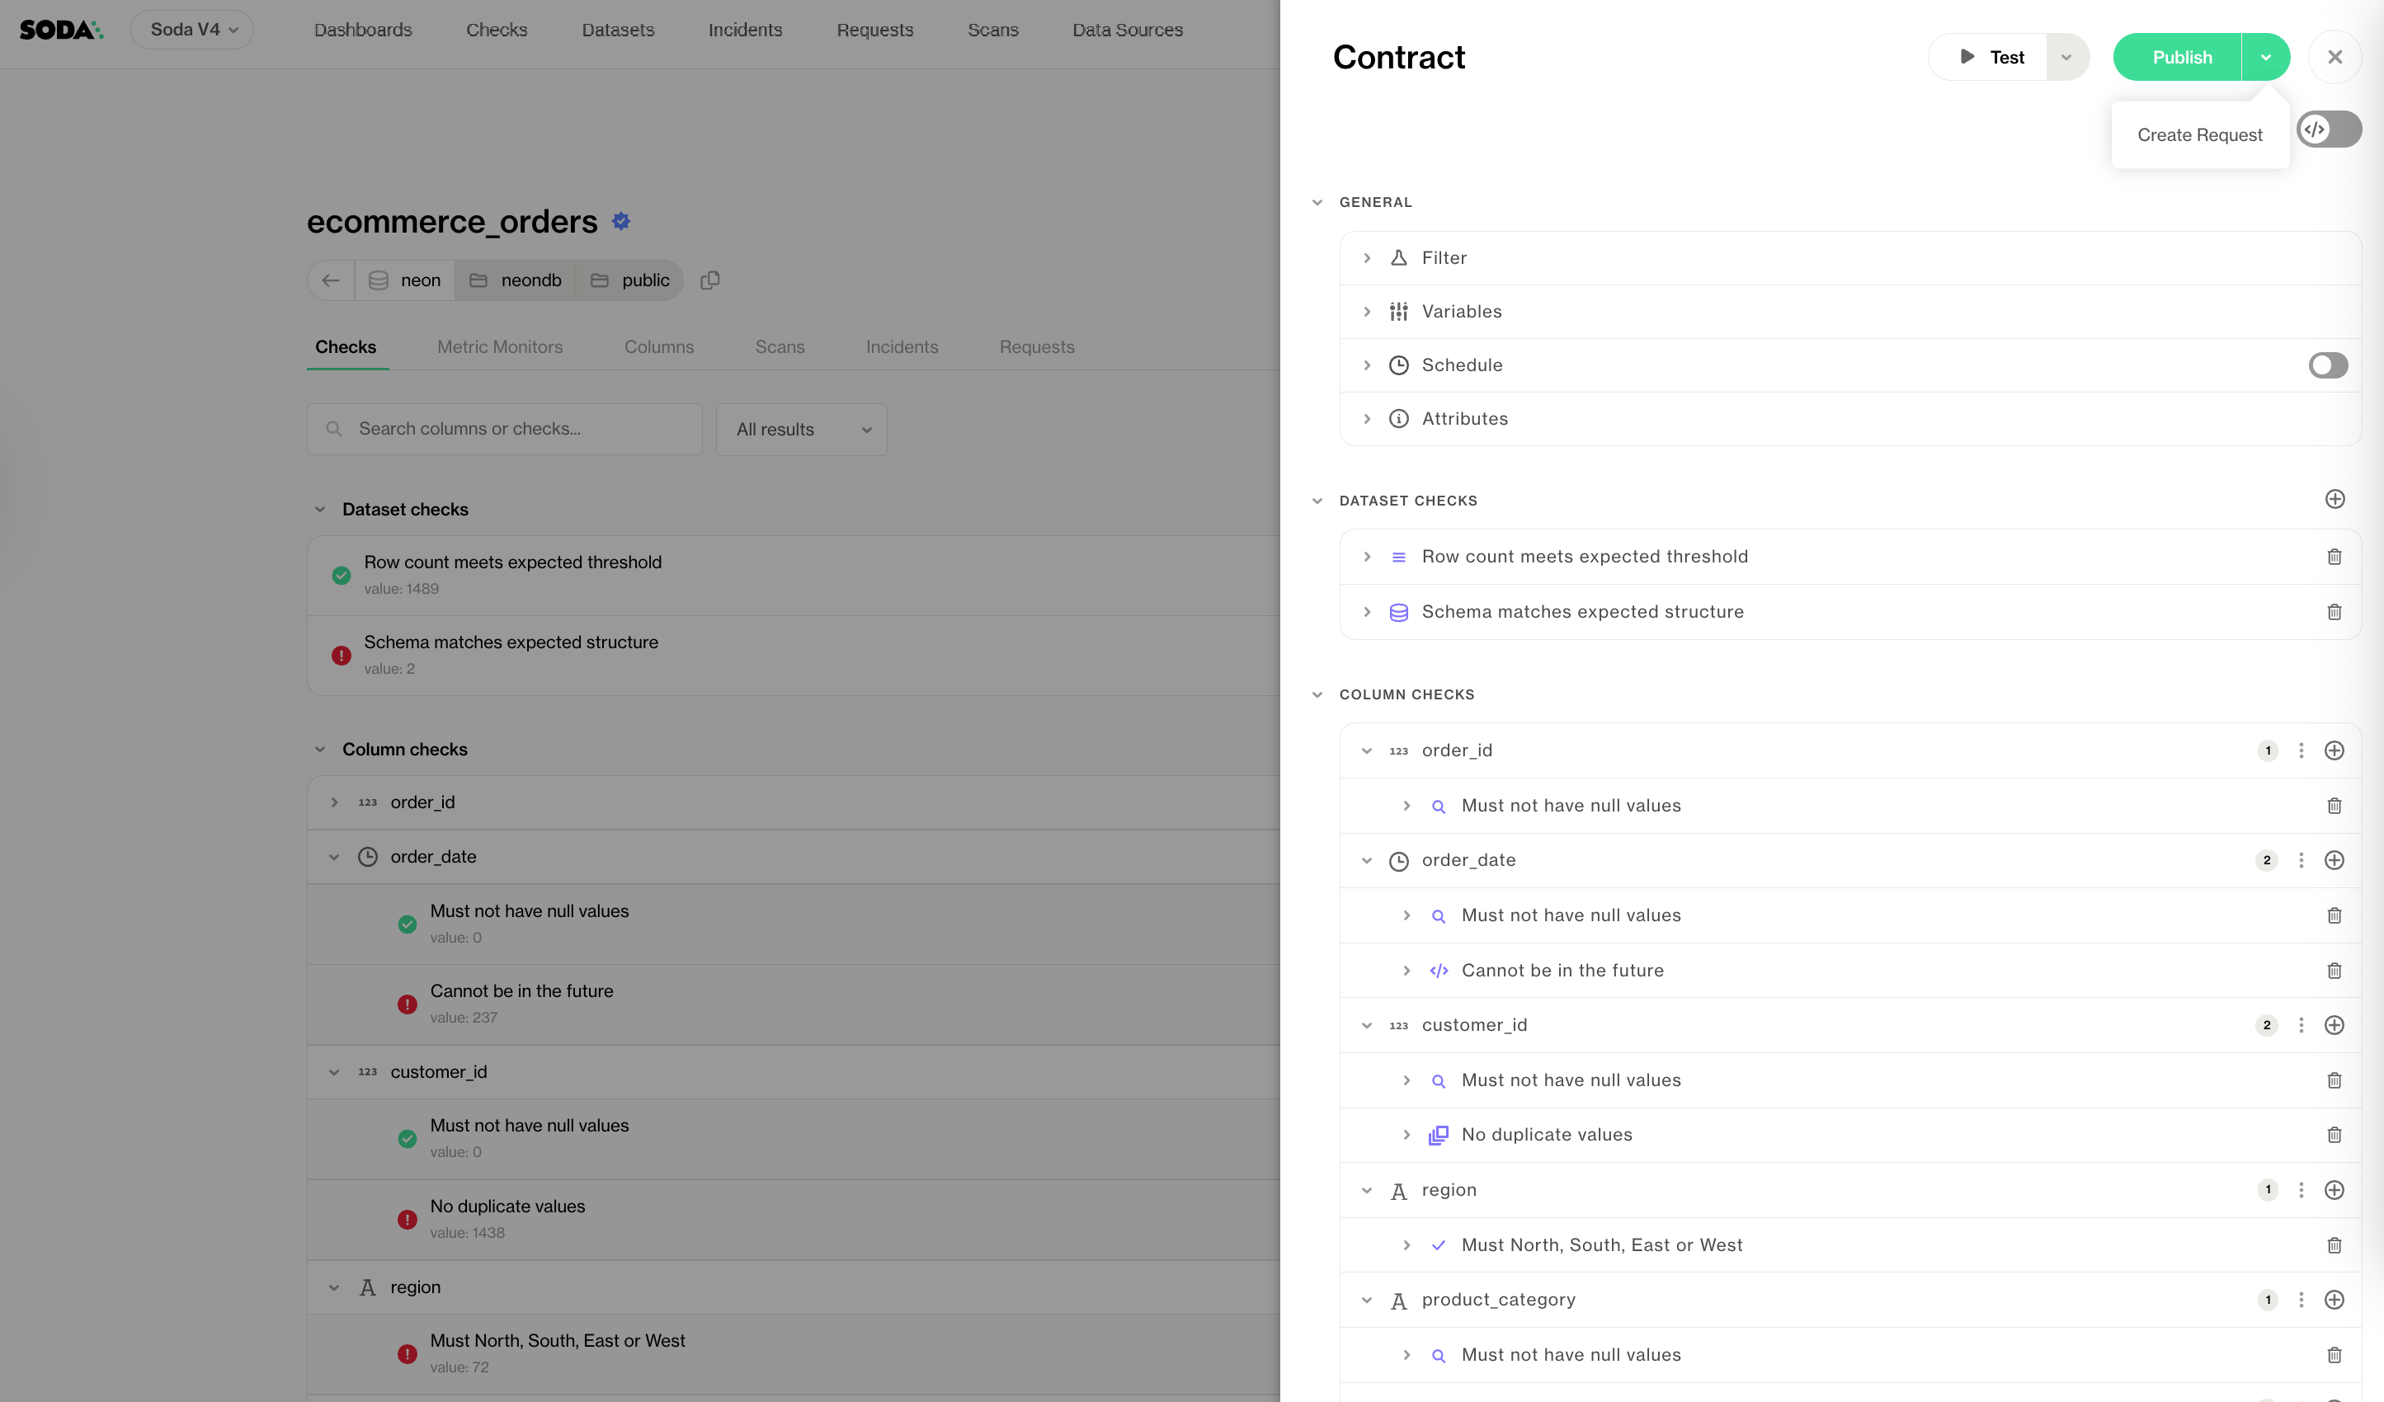Open more options for customer_id column
Viewport: 2384px width, 1402px height.
(2301, 1025)
